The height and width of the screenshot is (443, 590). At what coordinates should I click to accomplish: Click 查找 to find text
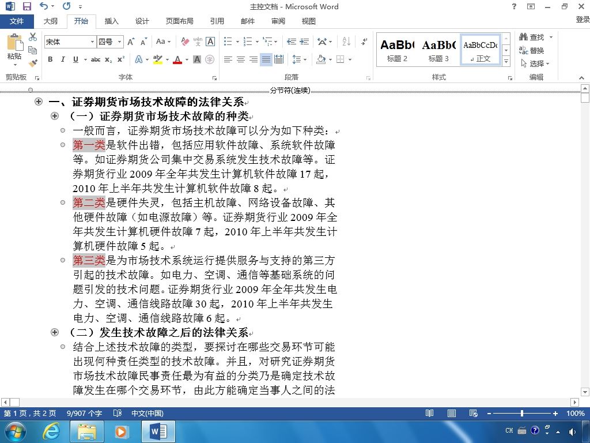coord(532,37)
